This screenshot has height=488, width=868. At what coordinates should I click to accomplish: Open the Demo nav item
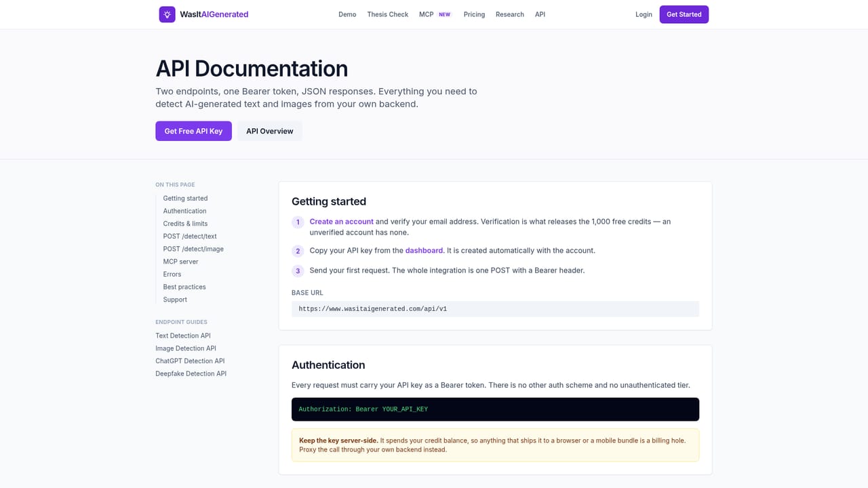(347, 14)
